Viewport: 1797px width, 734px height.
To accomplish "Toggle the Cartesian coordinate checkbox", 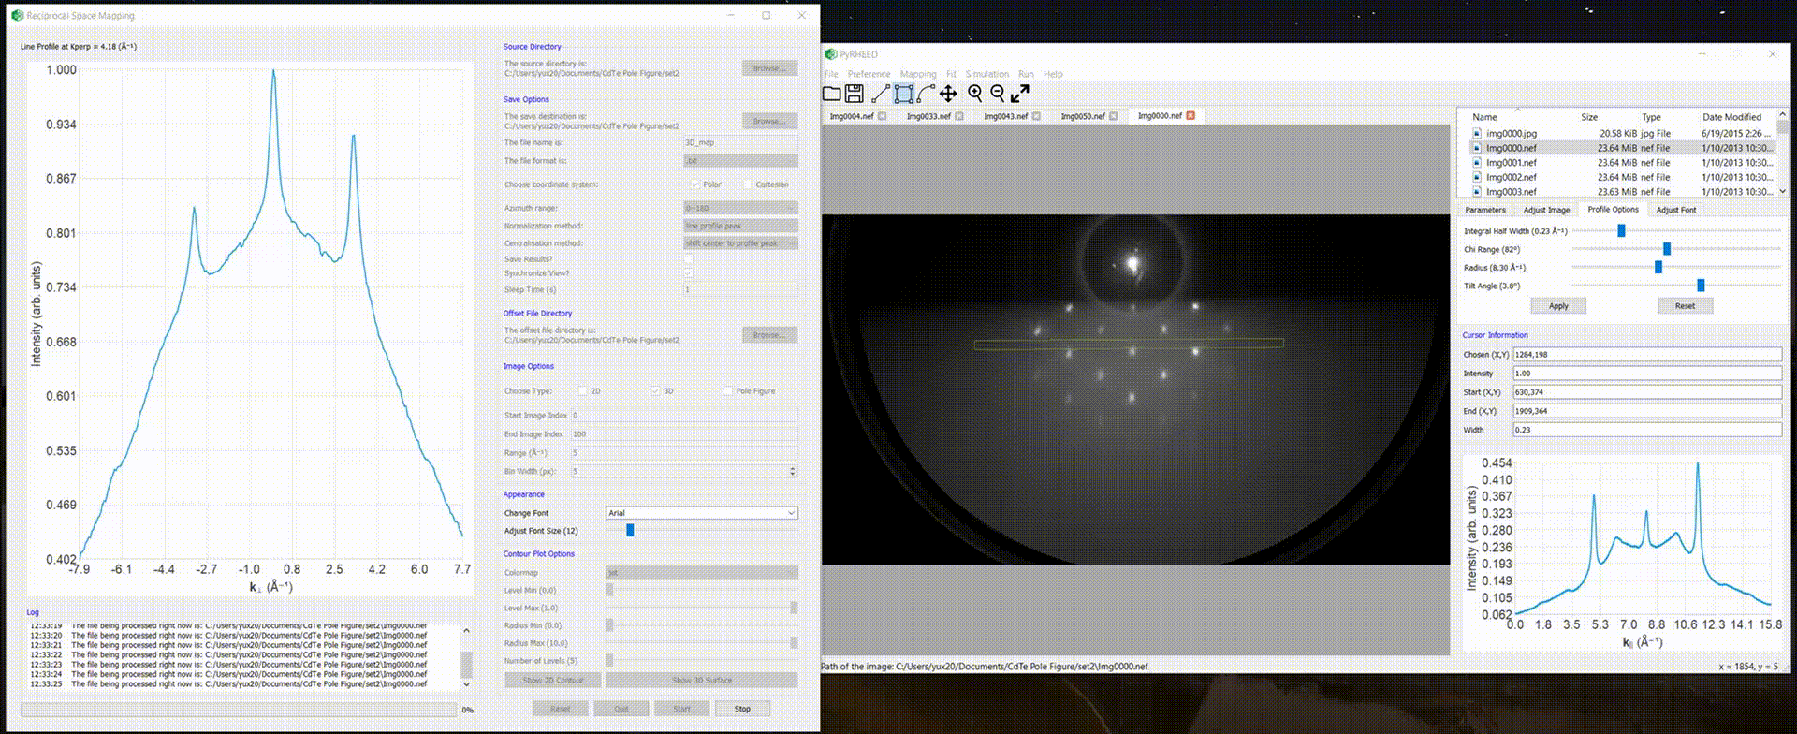I will click(x=747, y=184).
